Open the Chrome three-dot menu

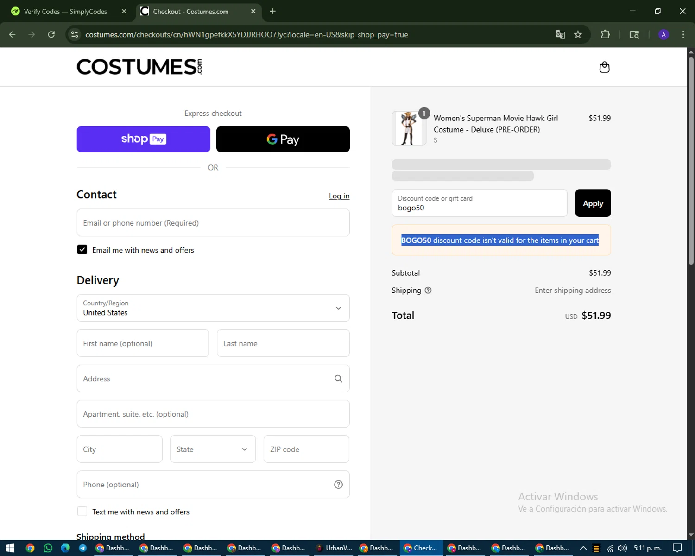pos(683,34)
